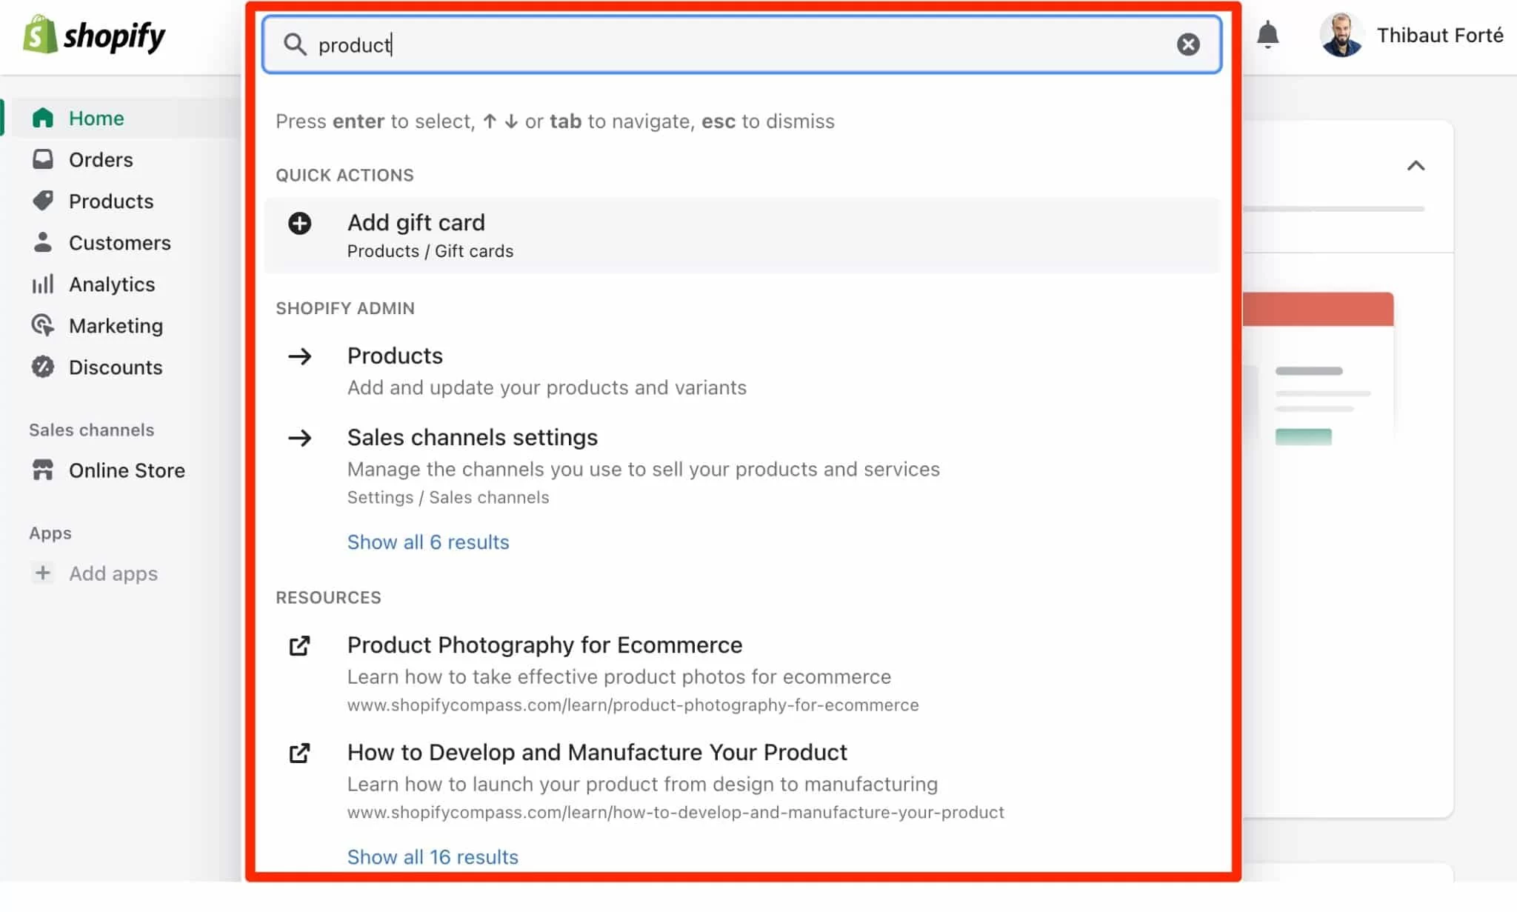Select Sales channels settings result
This screenshot has height=912, width=1517.
tap(471, 436)
